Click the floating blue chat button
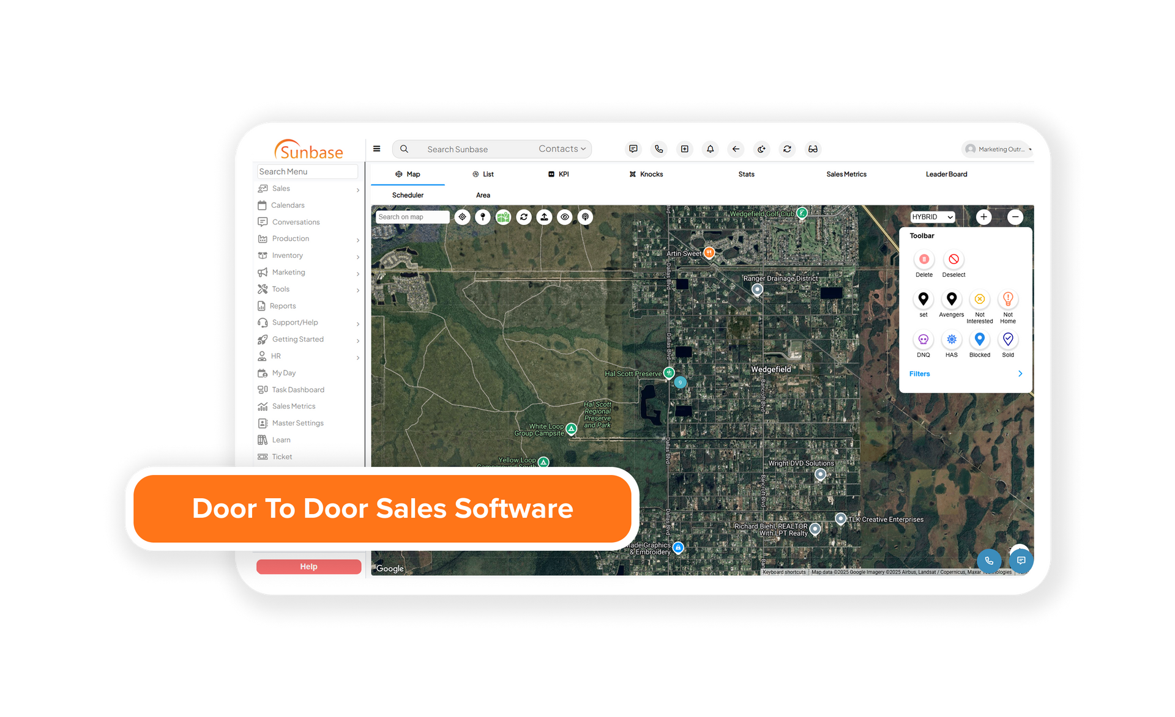The width and height of the screenshot is (1175, 717). [x=1021, y=561]
